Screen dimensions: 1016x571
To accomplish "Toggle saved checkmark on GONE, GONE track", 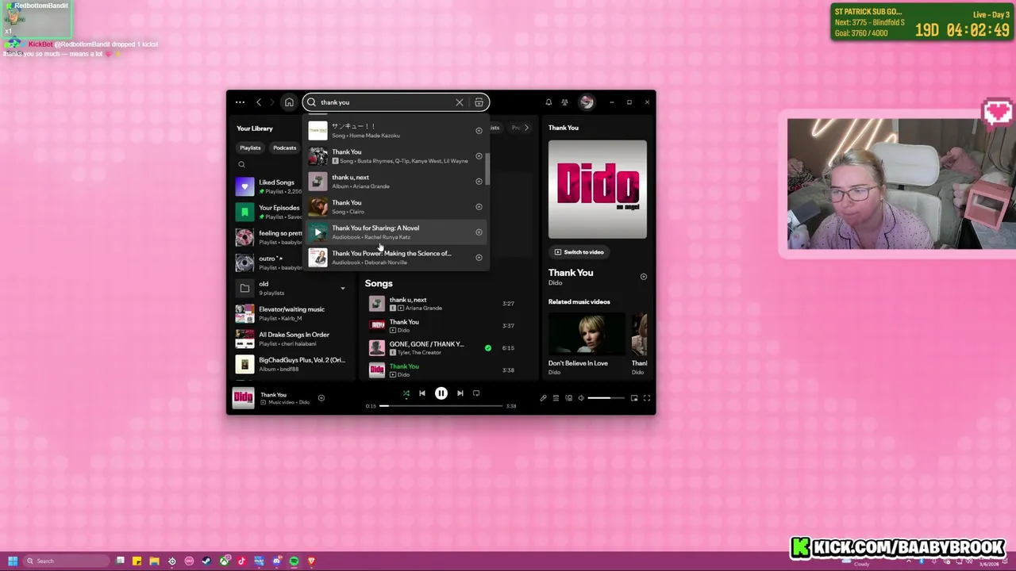I will 488,347.
